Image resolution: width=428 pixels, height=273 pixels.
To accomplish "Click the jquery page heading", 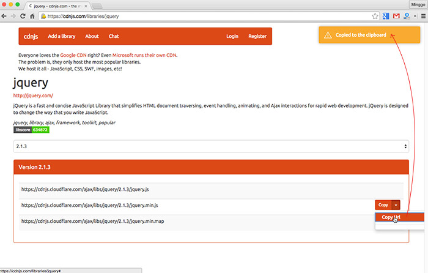I will [x=31, y=83].
